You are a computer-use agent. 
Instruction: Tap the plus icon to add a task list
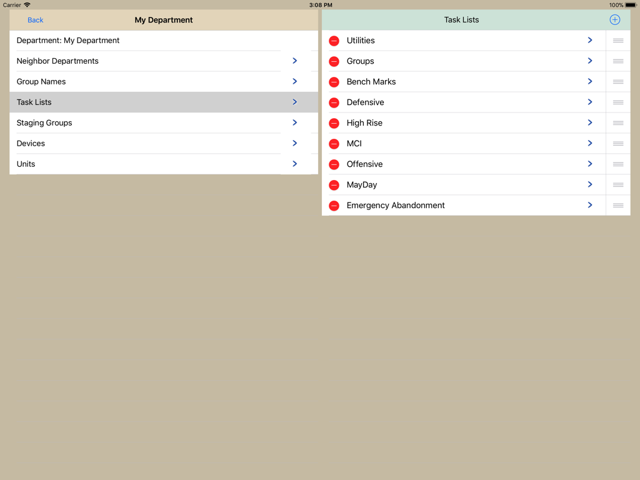click(614, 19)
